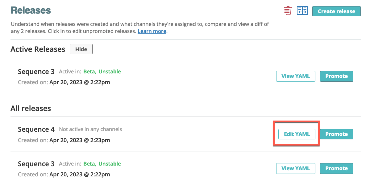Screen dimensions: 370x185
Task: View YAML for Sequence 3 under All releases
Action: coord(295,168)
